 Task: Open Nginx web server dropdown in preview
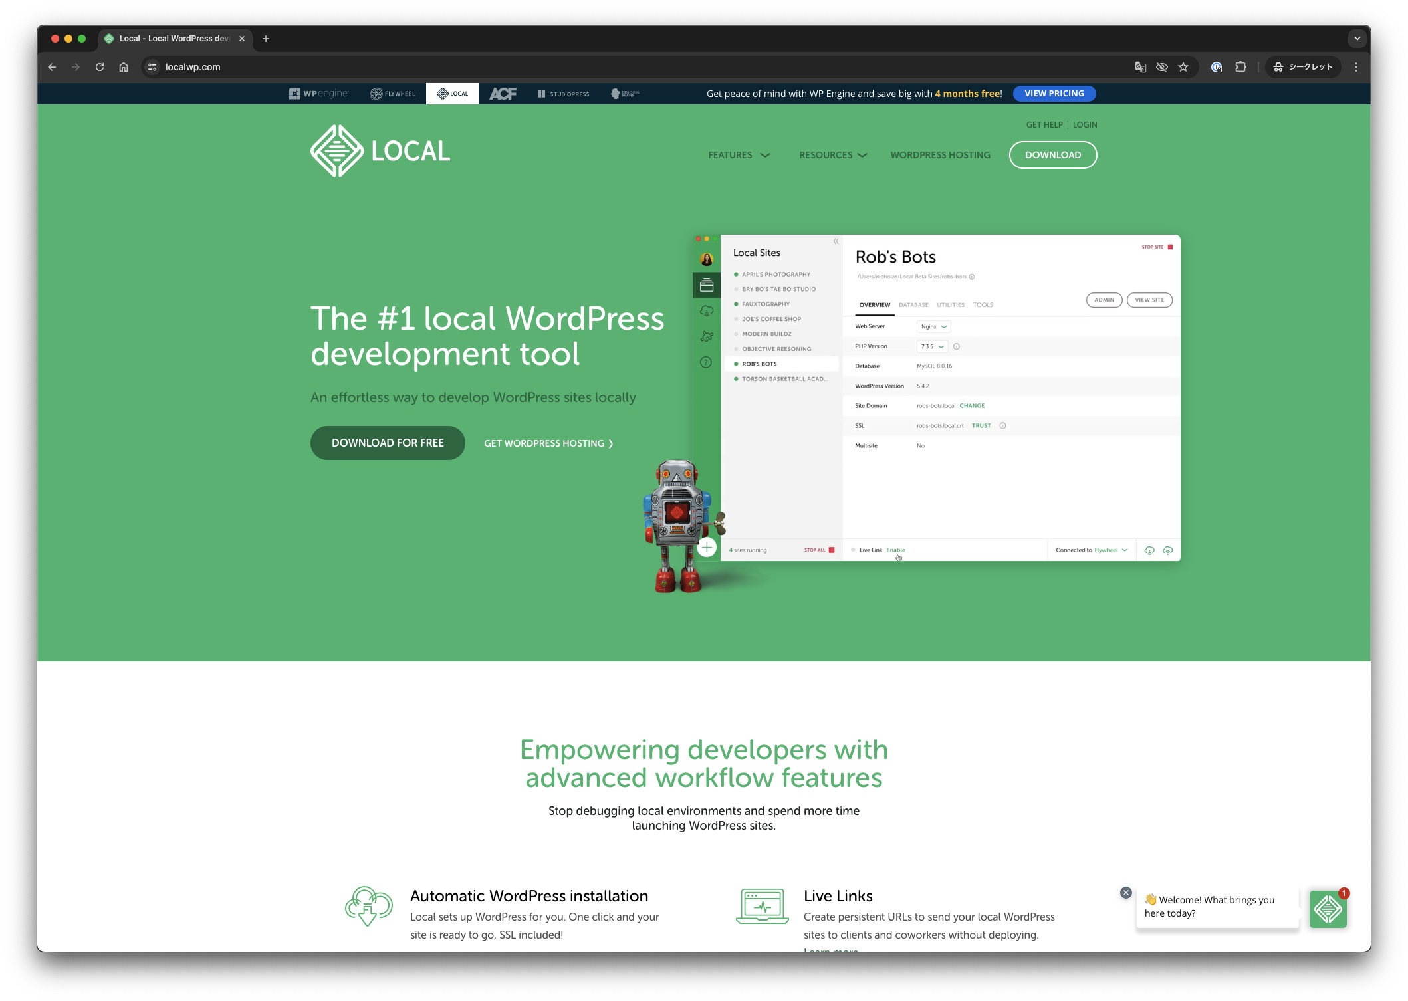point(934,326)
